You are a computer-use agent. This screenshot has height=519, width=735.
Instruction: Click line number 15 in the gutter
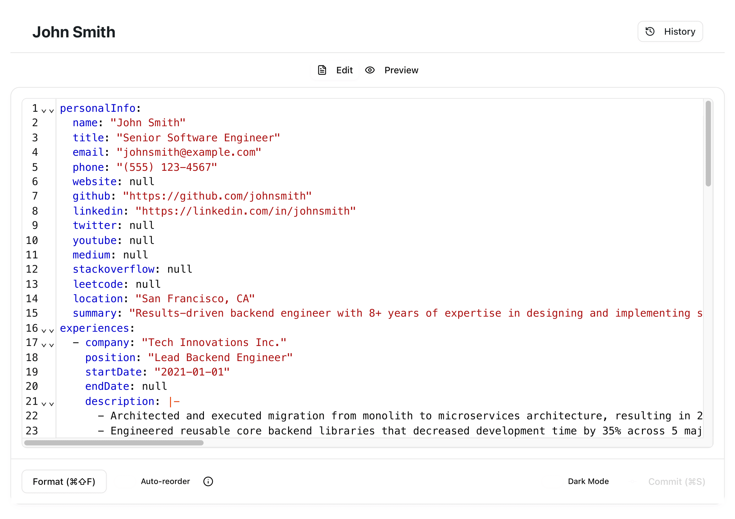[x=32, y=313]
